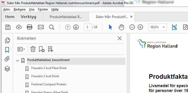Zoom in with the plus button

click(140, 27)
